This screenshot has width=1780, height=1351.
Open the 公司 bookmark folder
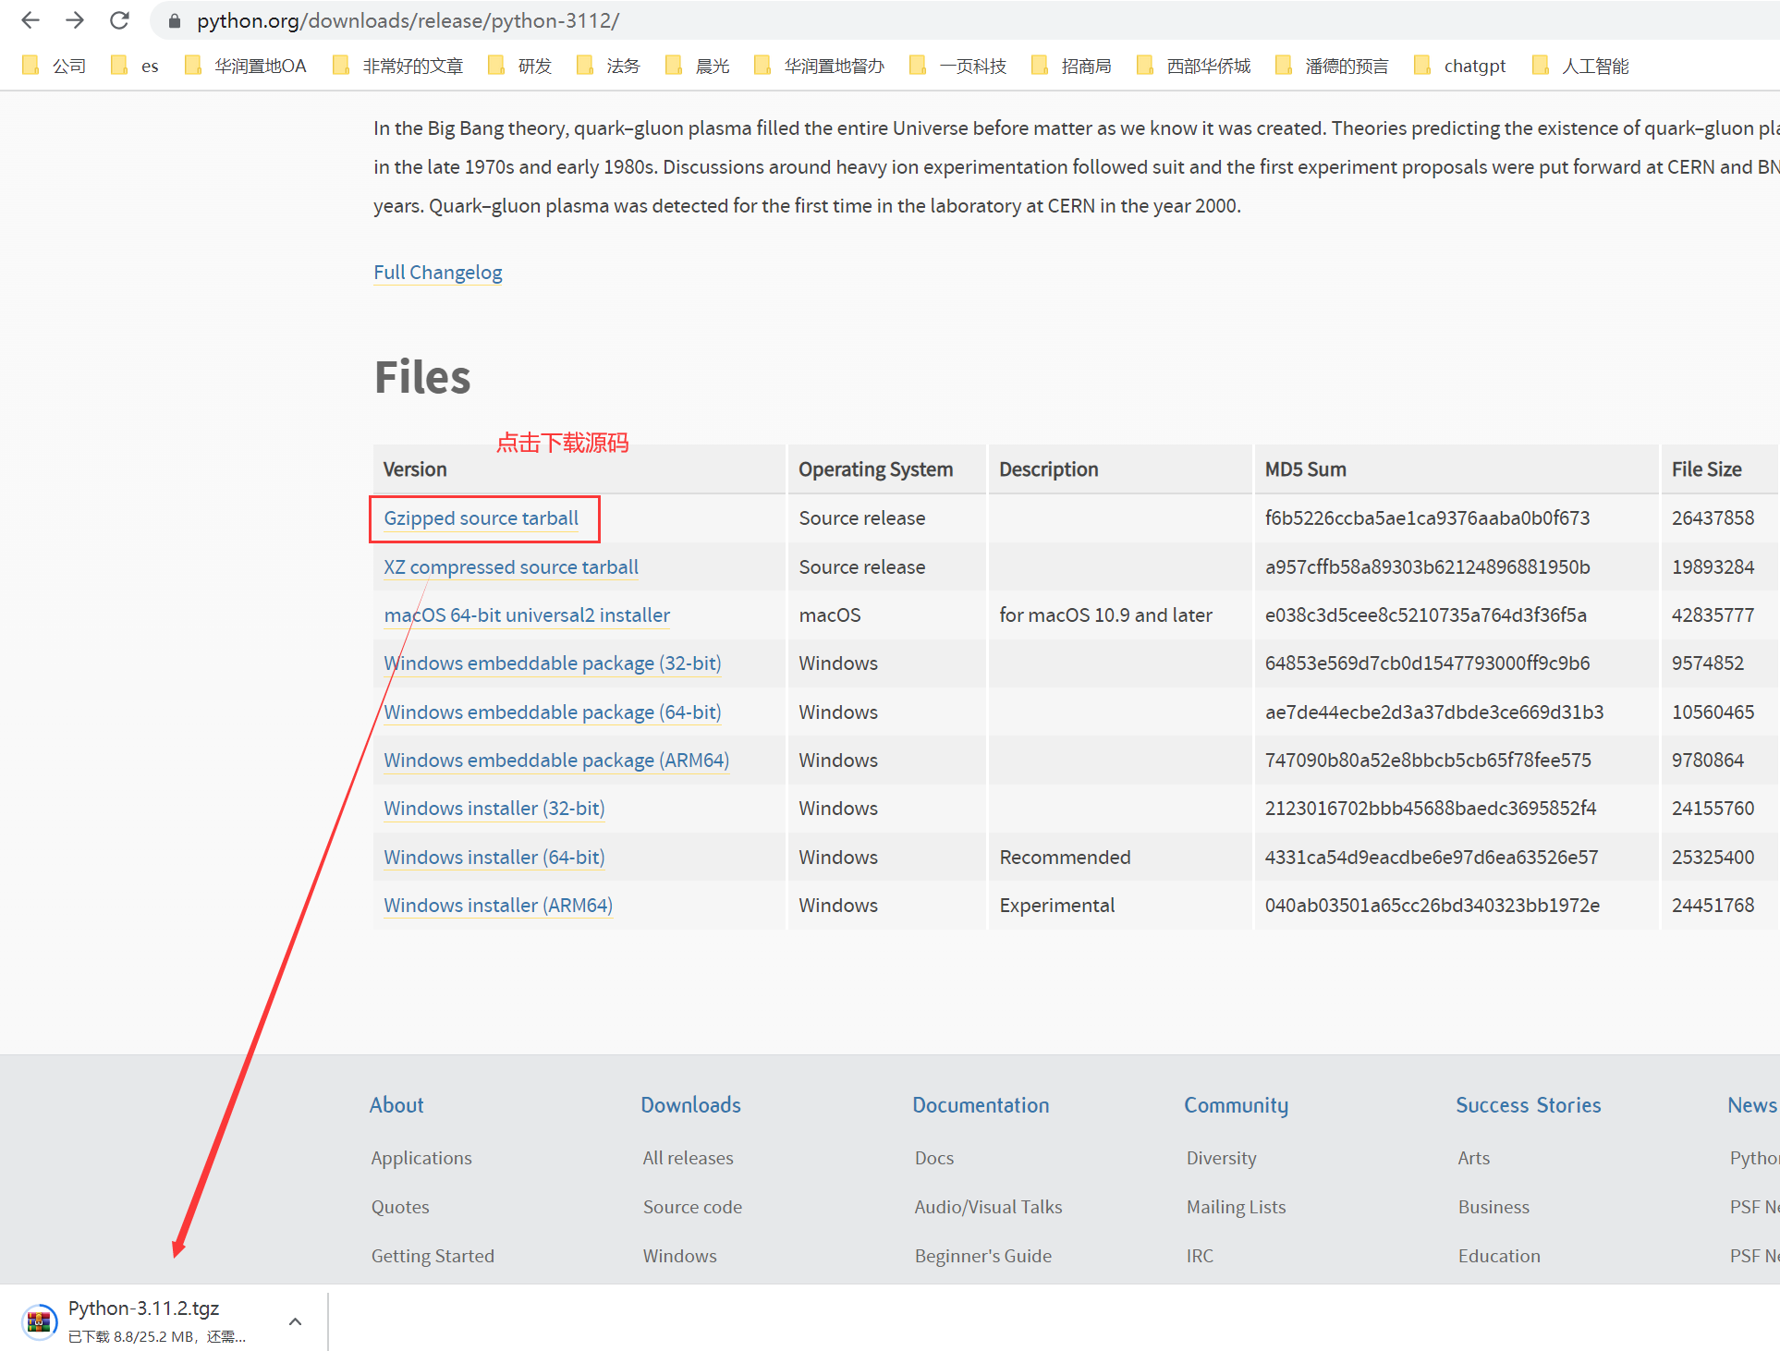tap(55, 66)
